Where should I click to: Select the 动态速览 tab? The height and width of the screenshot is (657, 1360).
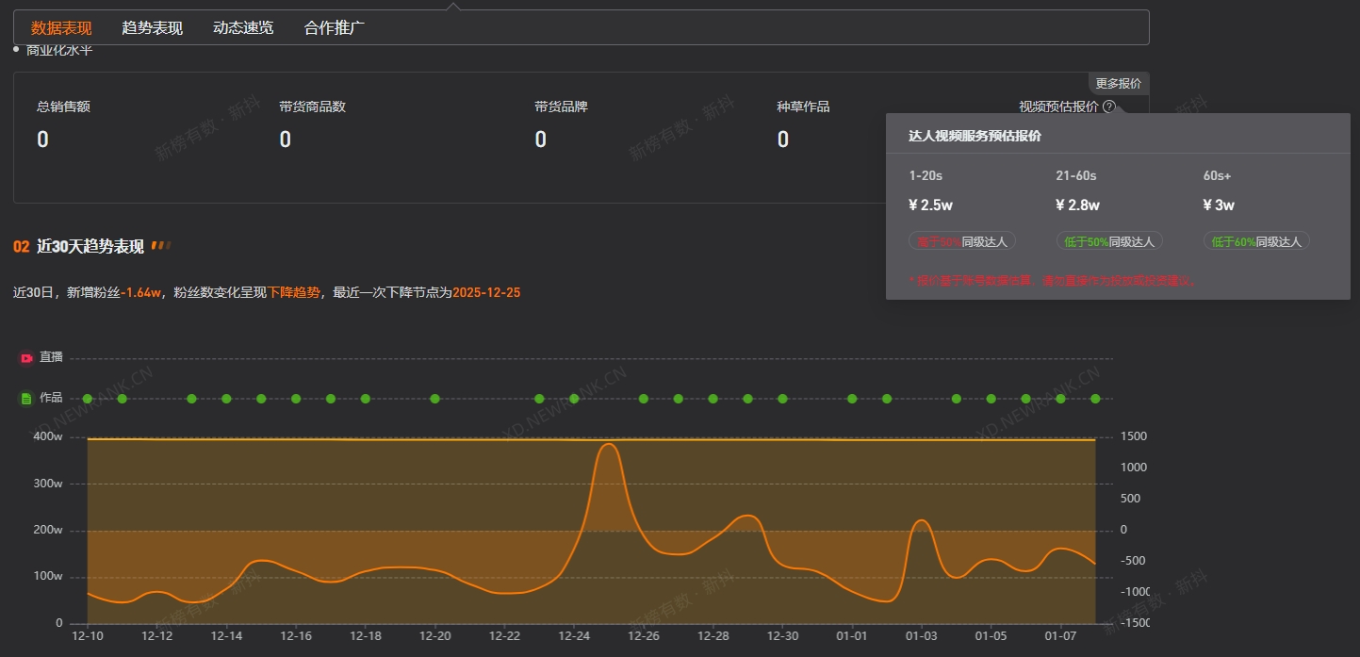click(x=243, y=27)
